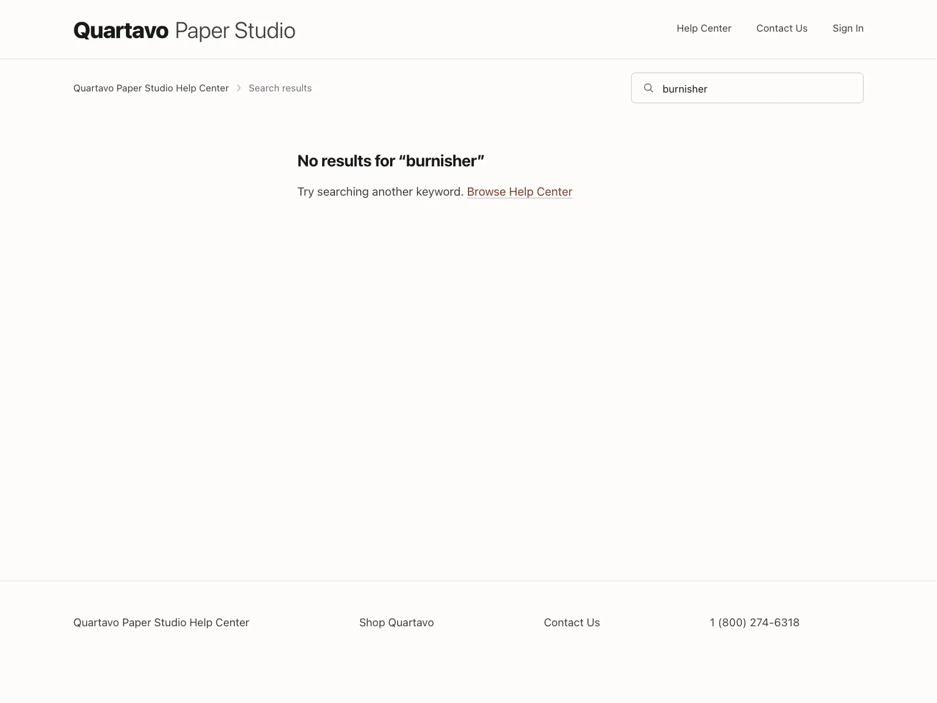The width and height of the screenshot is (937, 703).
Task: Open the Help Center header link
Action: 704,28
